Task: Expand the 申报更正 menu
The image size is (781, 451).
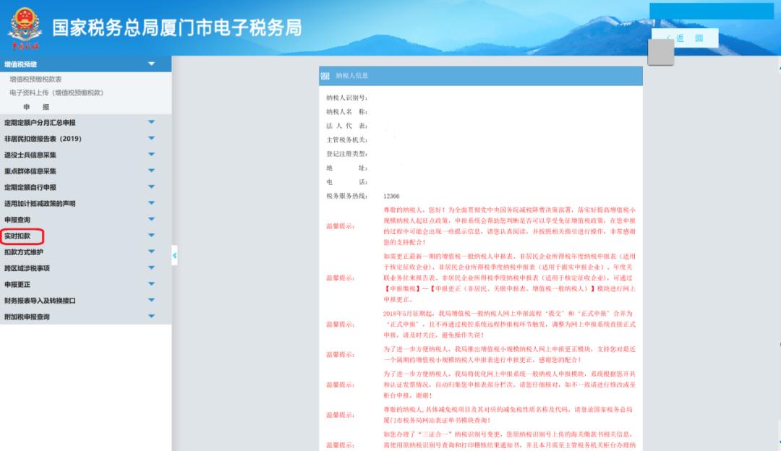Action: (x=151, y=285)
